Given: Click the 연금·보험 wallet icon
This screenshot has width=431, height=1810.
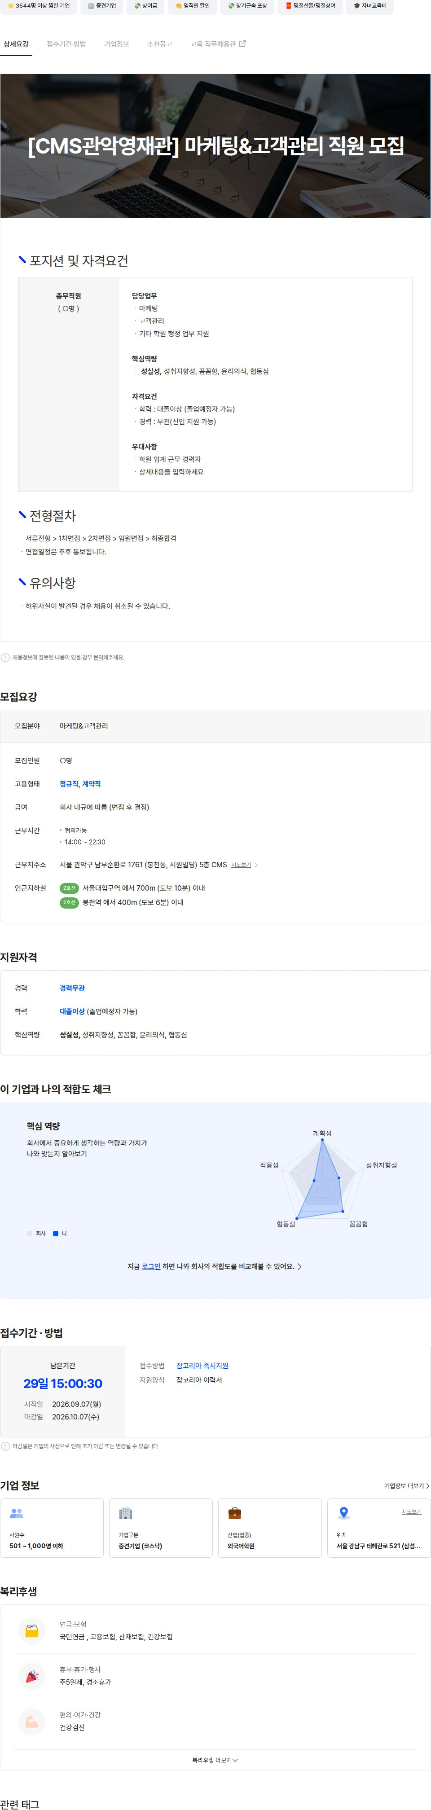Looking at the screenshot, I should pyautogui.click(x=31, y=1631).
